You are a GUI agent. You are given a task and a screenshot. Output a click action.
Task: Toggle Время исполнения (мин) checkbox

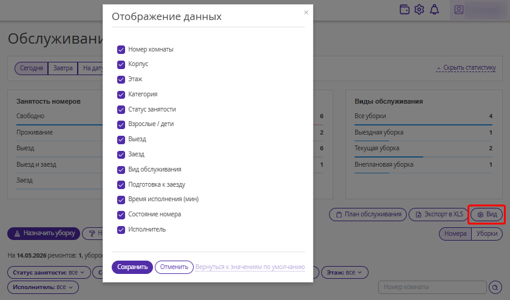click(x=121, y=199)
